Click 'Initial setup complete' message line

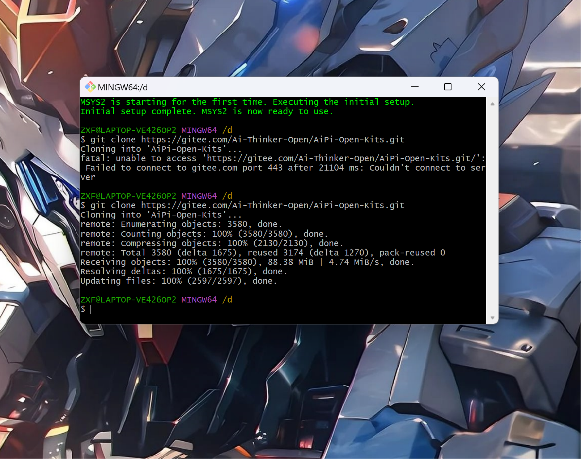pyautogui.click(x=207, y=112)
